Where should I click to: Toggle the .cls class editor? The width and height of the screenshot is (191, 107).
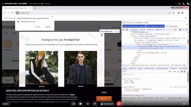click(x=174, y=72)
